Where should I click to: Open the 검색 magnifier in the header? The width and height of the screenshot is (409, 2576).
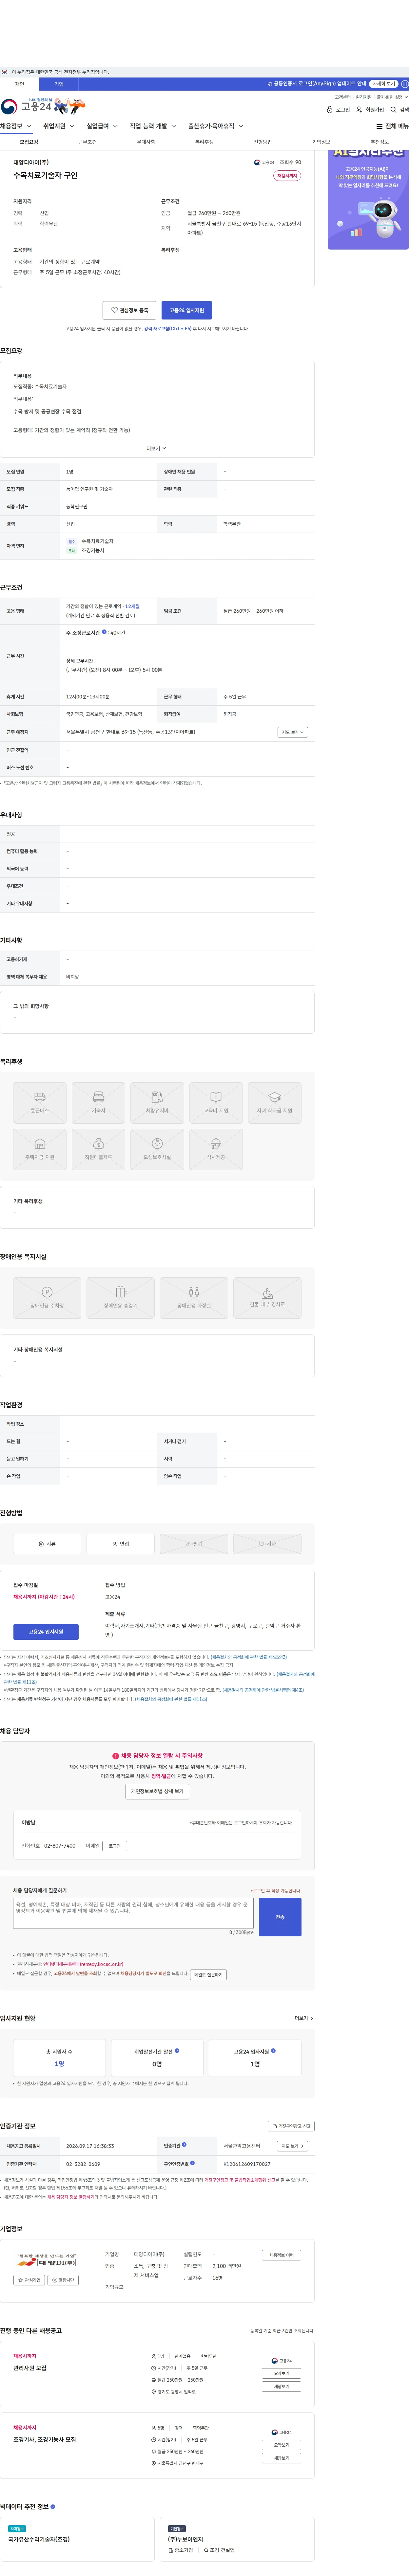(x=399, y=110)
